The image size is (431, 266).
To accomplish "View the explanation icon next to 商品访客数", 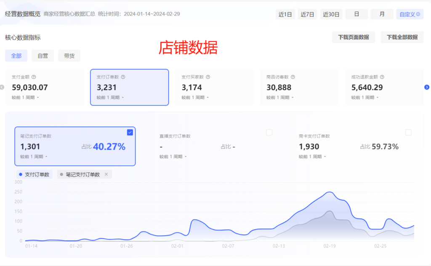I will tap(293, 77).
